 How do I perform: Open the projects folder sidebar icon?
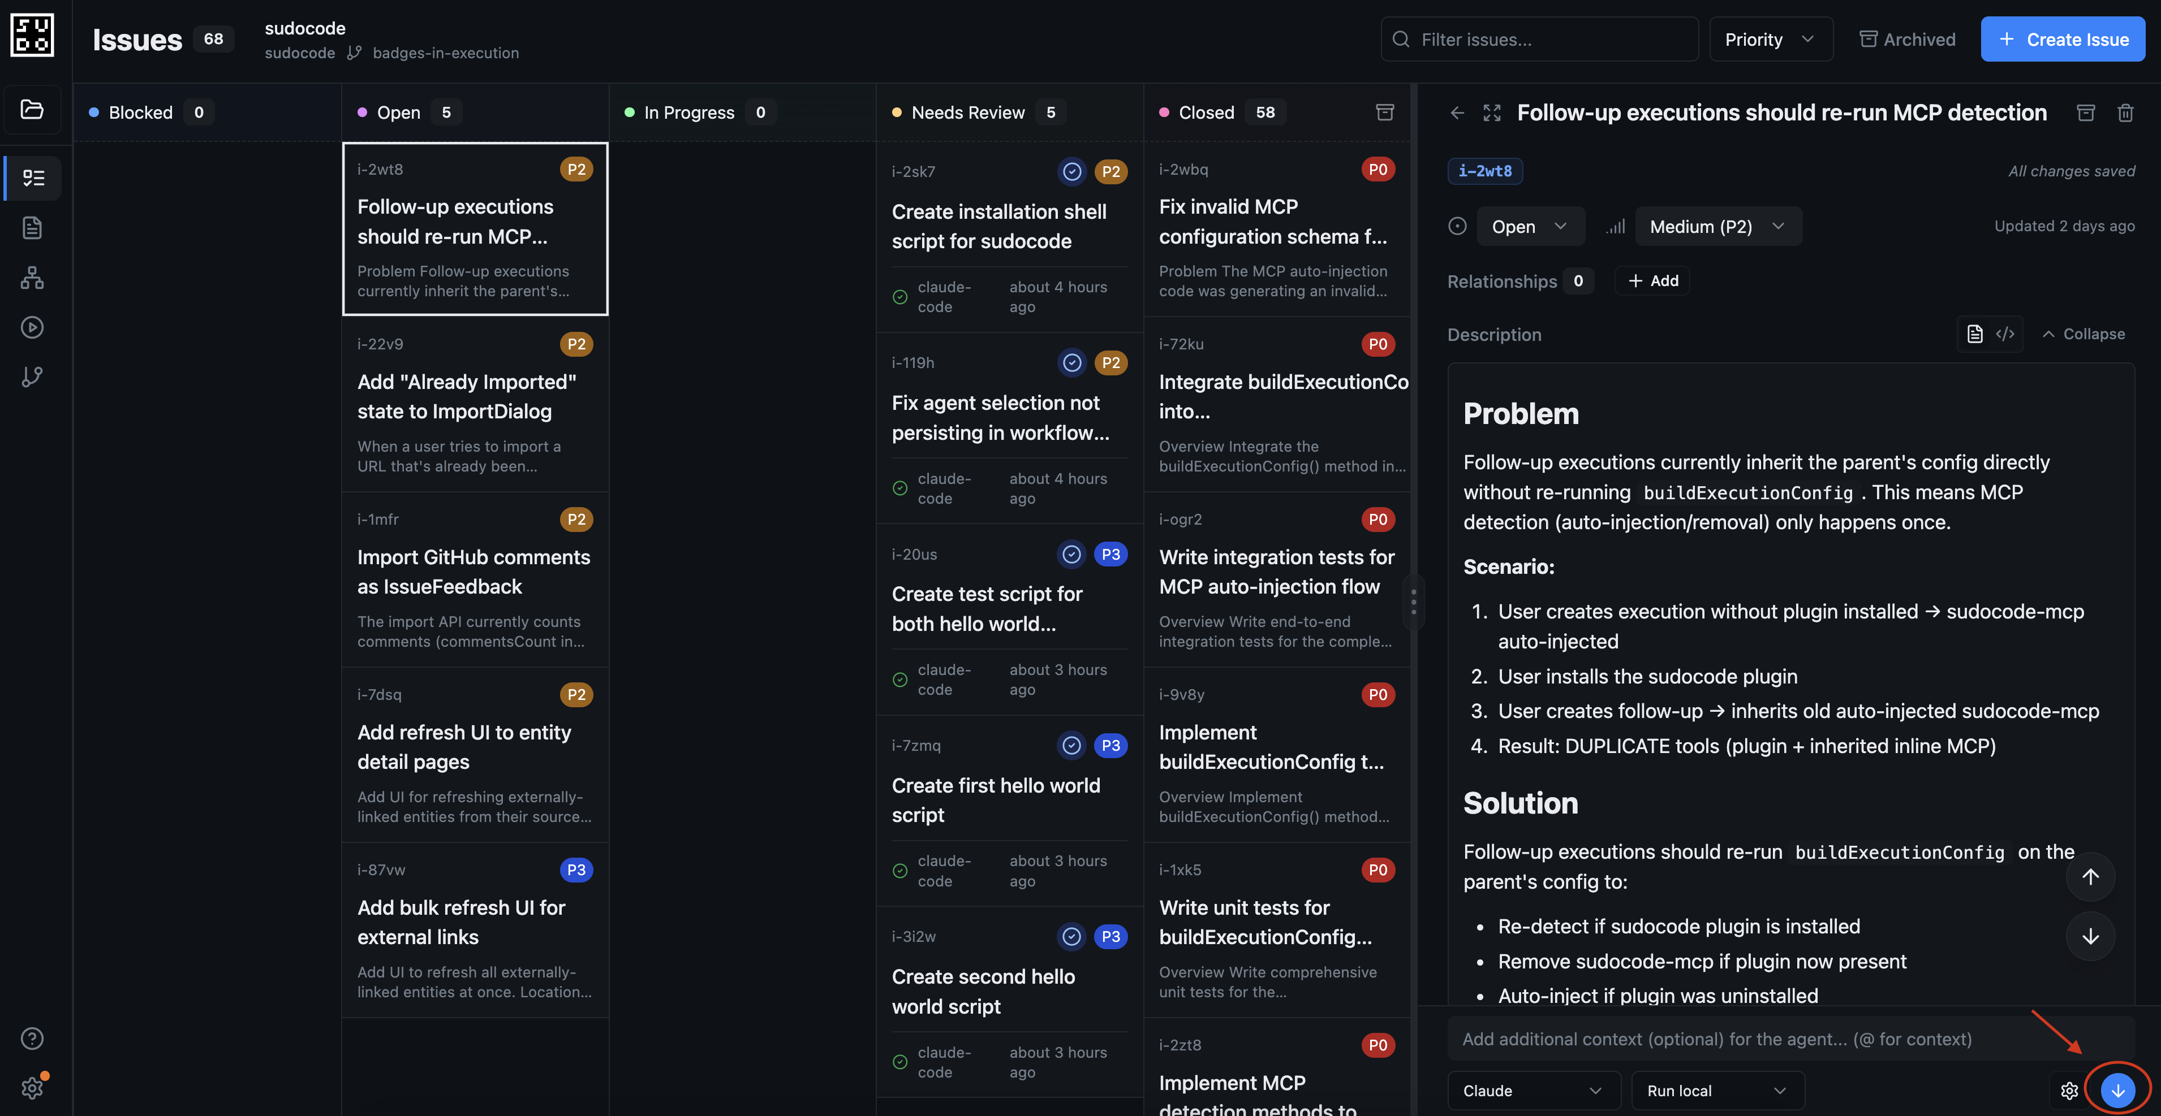(32, 109)
